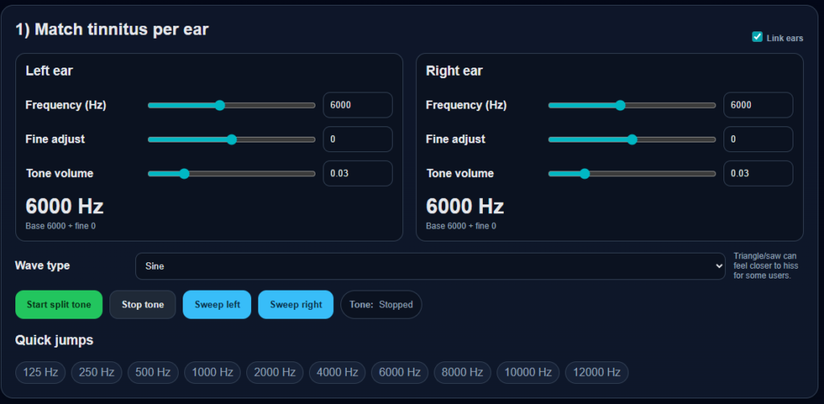Screen dimensions: 824x404
Task: Choose the 1000 Hz quick jump
Action: [x=212, y=372]
